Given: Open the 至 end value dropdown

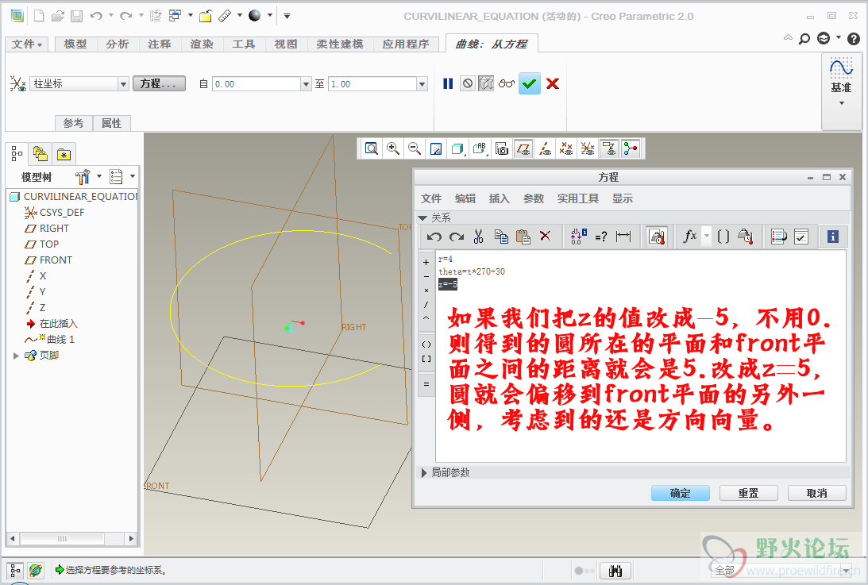Looking at the screenshot, I should pyautogui.click(x=422, y=83).
